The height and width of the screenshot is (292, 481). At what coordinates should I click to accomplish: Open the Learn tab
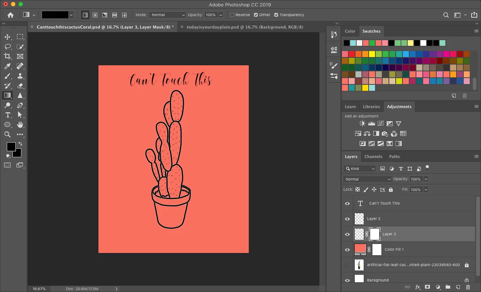350,107
